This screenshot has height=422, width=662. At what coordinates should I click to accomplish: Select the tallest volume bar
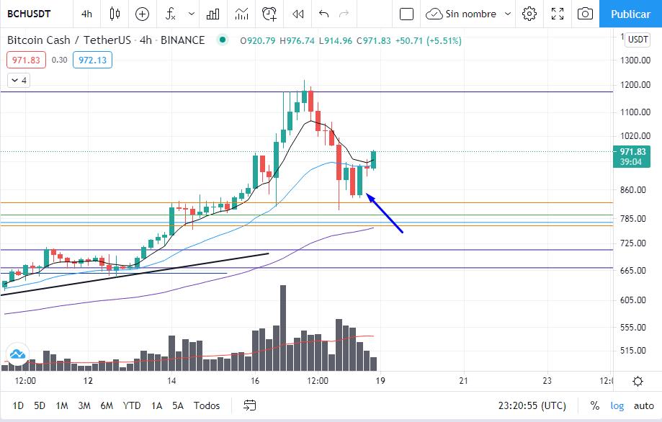click(x=283, y=328)
